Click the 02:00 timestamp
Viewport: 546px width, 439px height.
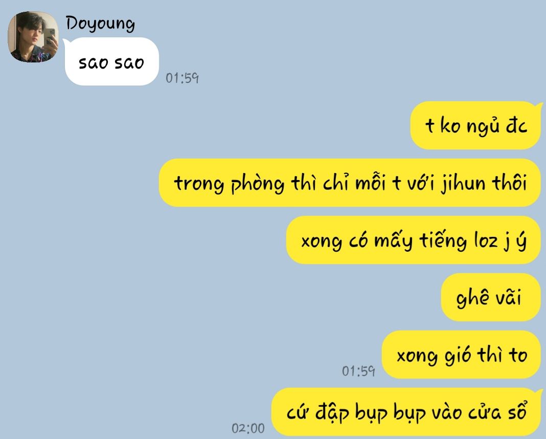click(248, 428)
